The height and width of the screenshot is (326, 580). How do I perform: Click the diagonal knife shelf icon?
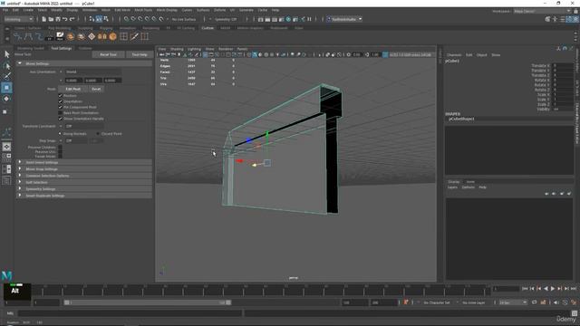(x=134, y=36)
